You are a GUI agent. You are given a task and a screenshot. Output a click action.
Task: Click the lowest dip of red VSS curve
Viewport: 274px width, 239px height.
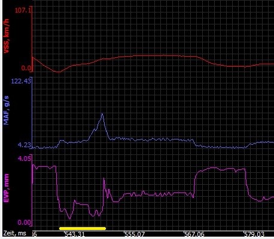coord(58,72)
